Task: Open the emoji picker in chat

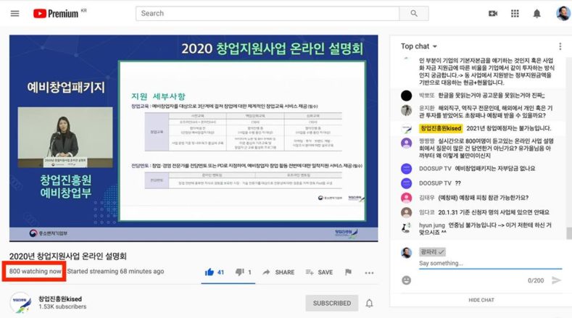Action: [407, 280]
